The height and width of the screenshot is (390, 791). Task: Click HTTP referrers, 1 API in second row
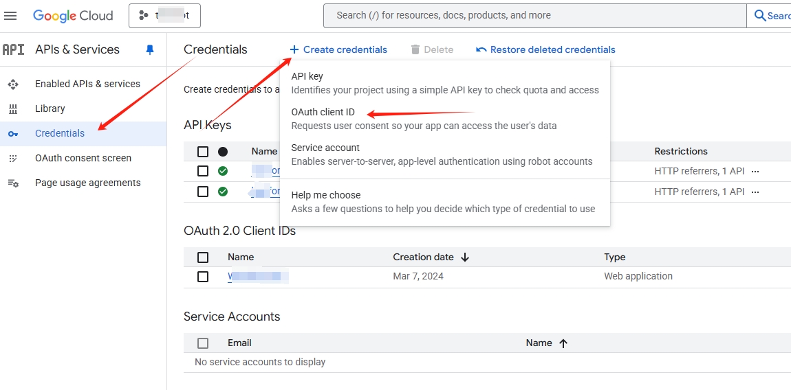700,192
